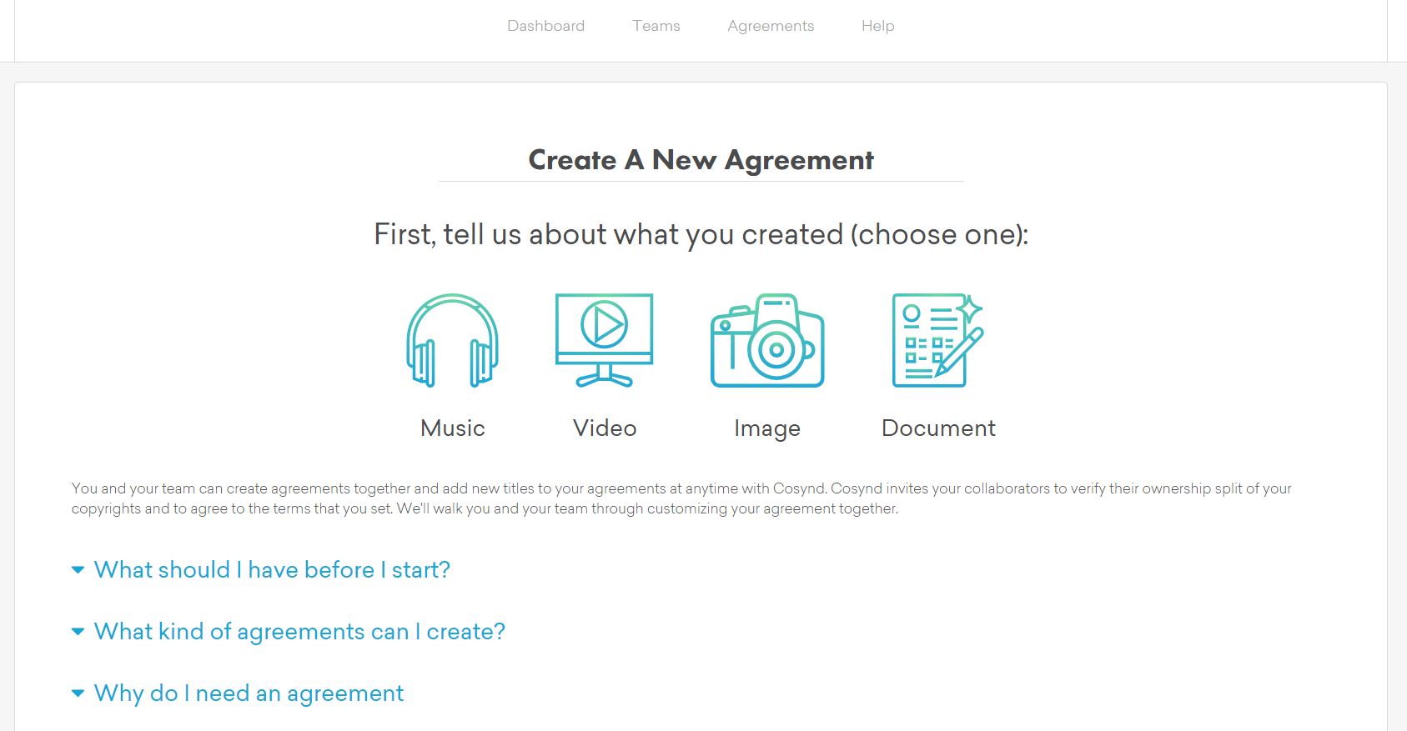Click the Document text label
1407x731 pixels.
pos(938,428)
